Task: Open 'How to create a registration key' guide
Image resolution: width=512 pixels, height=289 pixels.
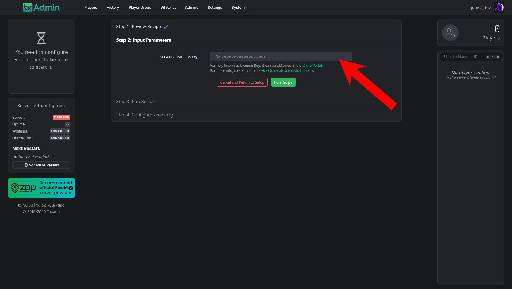Action: click(x=287, y=71)
